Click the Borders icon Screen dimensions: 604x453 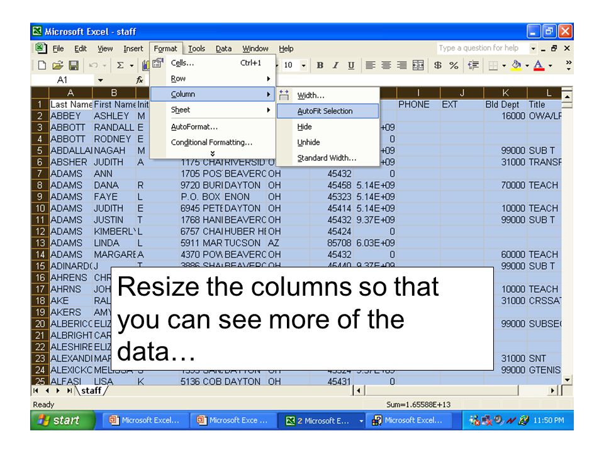tap(493, 65)
